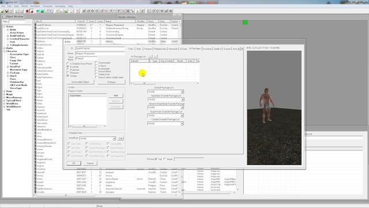Toggle Is CharGen Face Preset checkbox

tap(68, 64)
